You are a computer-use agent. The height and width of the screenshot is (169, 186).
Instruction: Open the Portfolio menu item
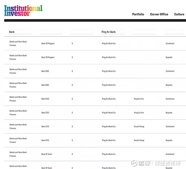pyautogui.click(x=138, y=14)
